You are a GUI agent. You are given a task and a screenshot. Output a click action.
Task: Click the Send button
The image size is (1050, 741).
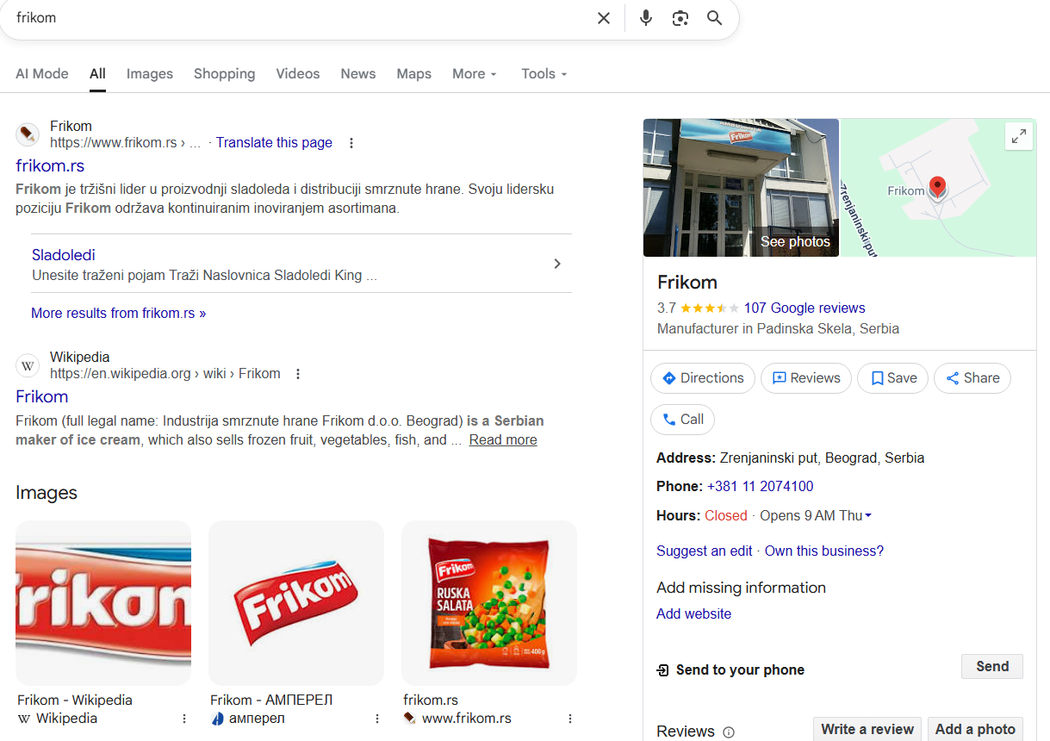[x=992, y=667]
